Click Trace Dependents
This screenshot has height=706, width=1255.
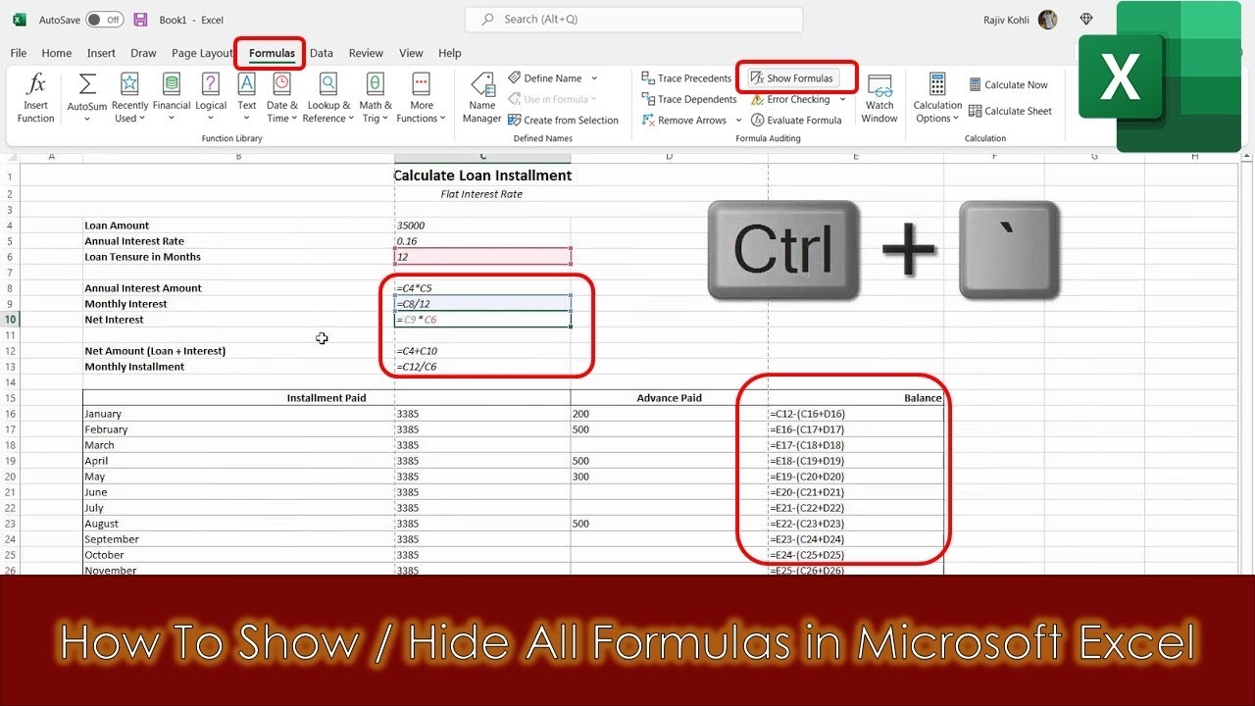click(x=689, y=98)
